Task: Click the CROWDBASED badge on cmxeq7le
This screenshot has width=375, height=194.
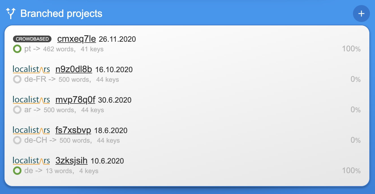Action: [x=32, y=39]
